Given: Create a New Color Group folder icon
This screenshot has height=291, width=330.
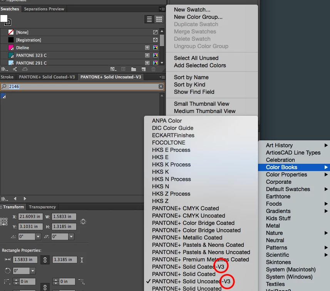Looking at the screenshot, I should (x=134, y=69).
